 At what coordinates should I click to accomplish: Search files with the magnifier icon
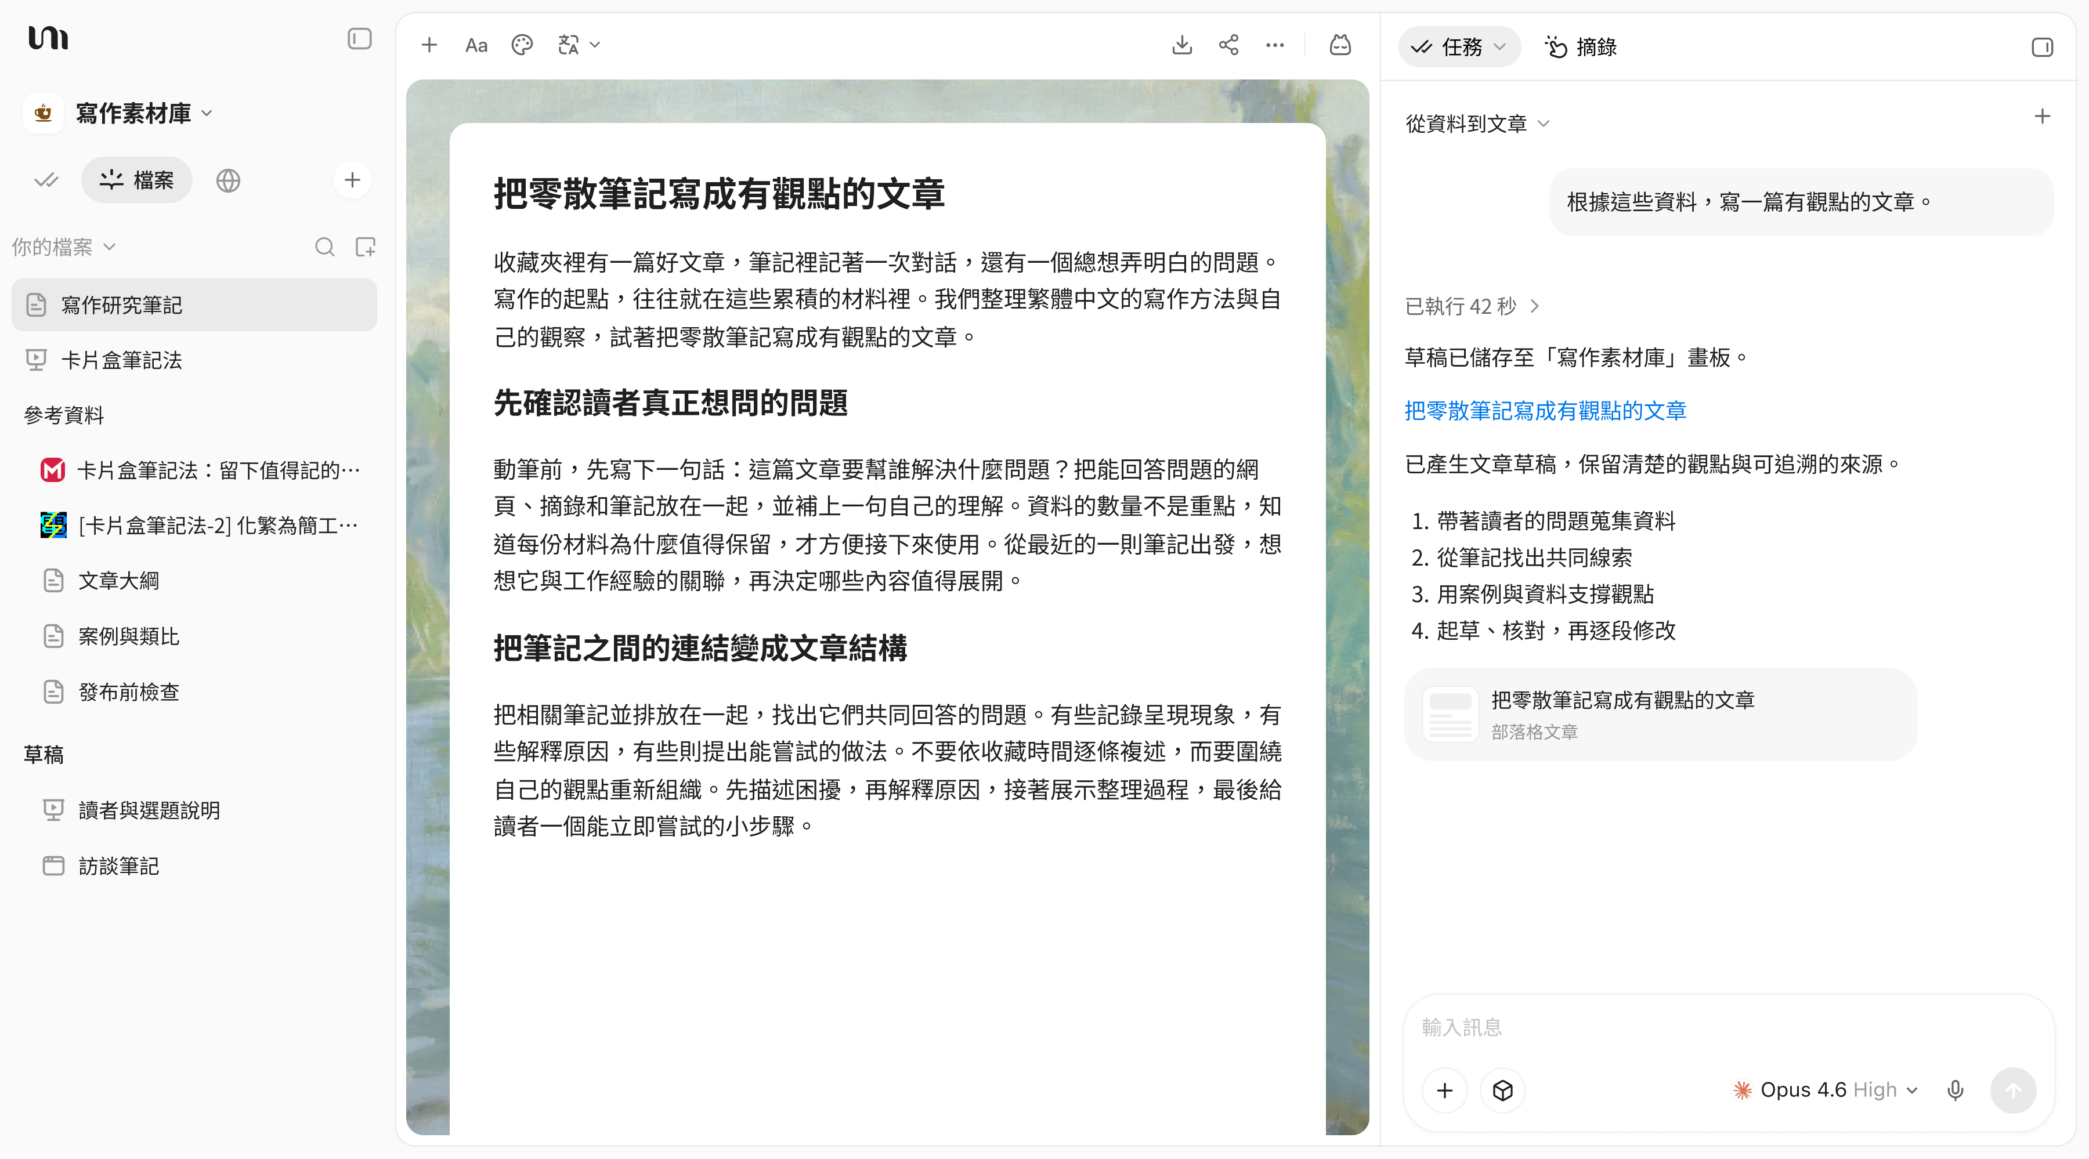324,247
